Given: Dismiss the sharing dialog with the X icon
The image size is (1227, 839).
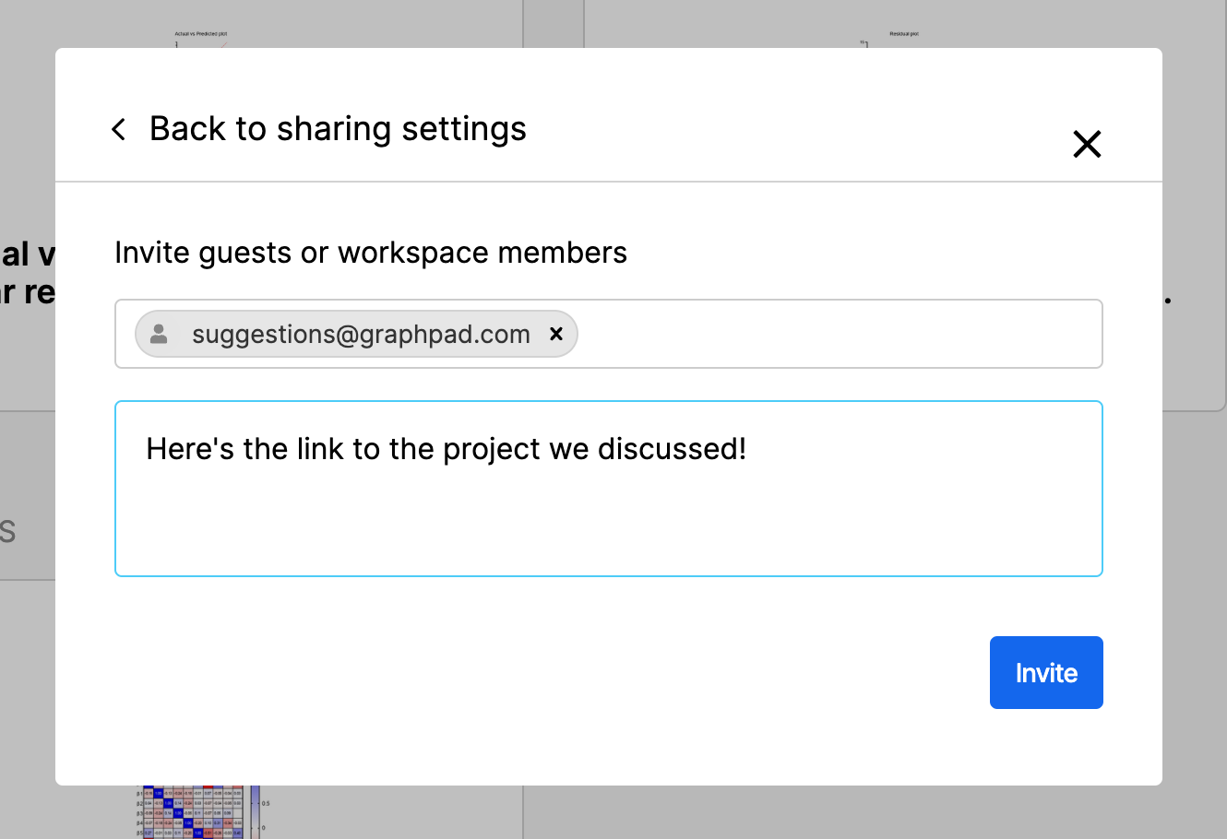Looking at the screenshot, I should coord(1087,144).
